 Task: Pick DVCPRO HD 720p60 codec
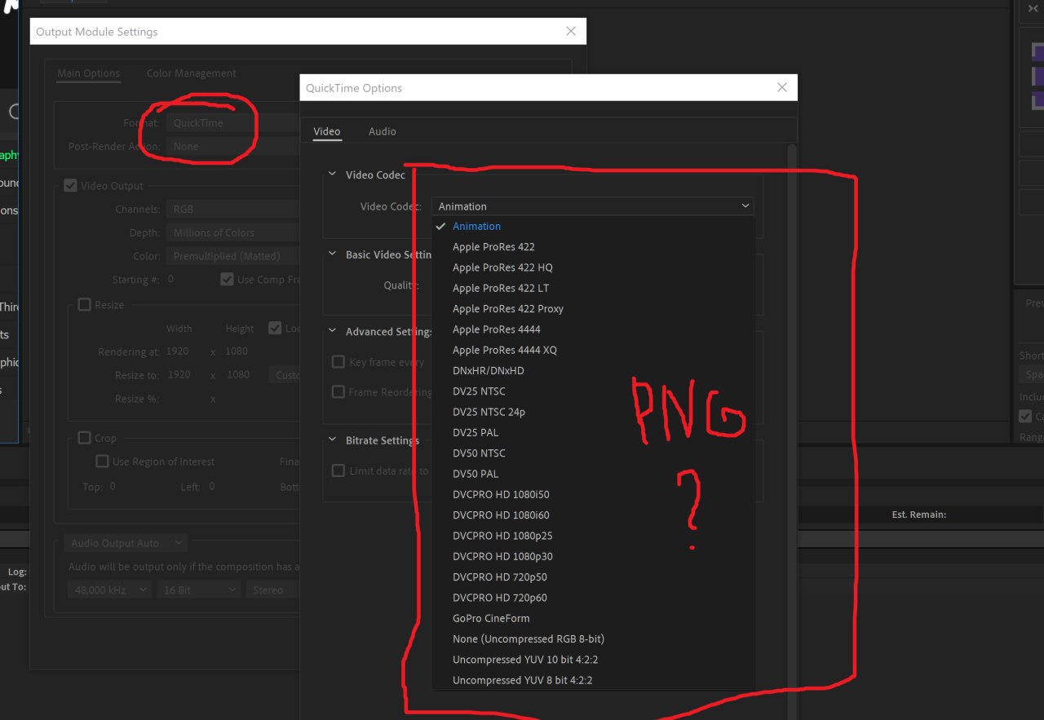pos(593,598)
